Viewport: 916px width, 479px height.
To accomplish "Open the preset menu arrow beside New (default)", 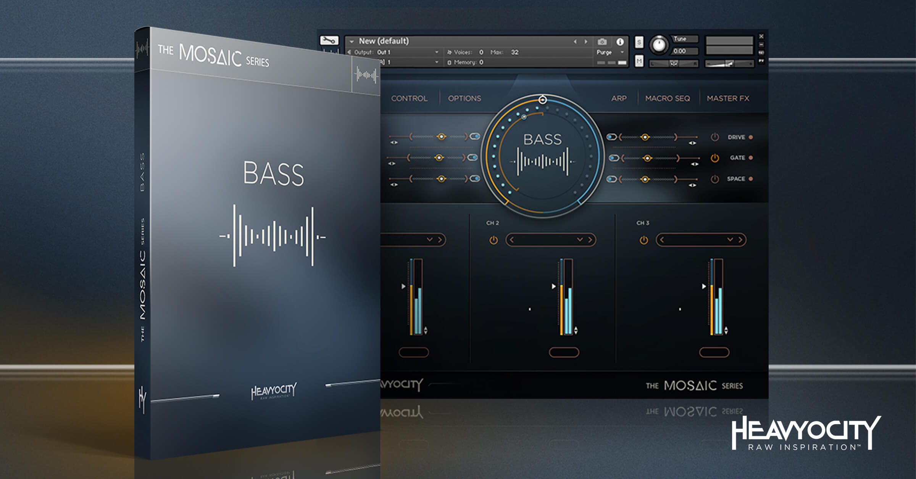I will [352, 41].
